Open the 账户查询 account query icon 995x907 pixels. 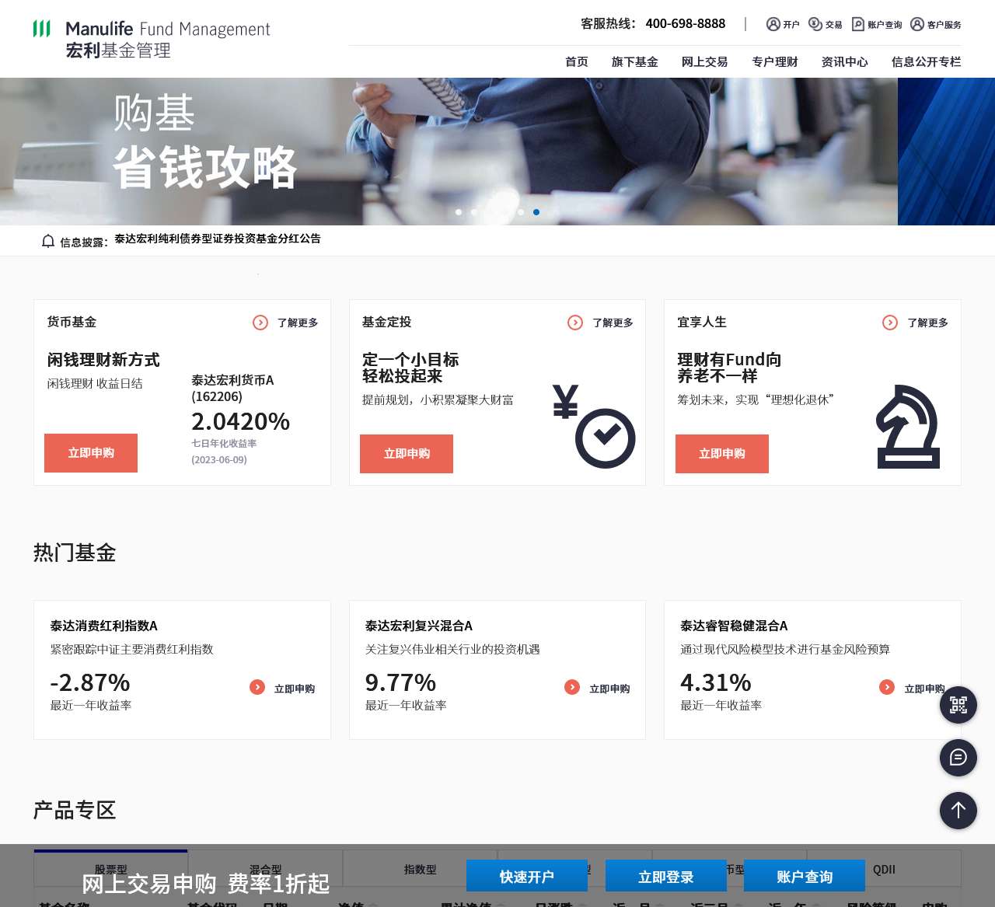pos(858,24)
